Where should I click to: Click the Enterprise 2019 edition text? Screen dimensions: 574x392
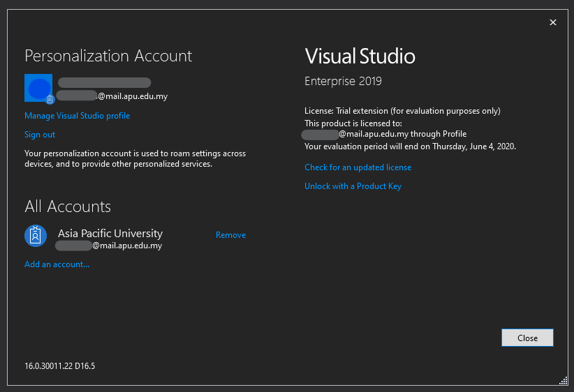343,81
